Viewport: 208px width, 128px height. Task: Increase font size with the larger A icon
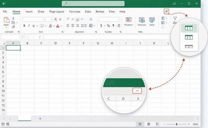(x=56, y=19)
